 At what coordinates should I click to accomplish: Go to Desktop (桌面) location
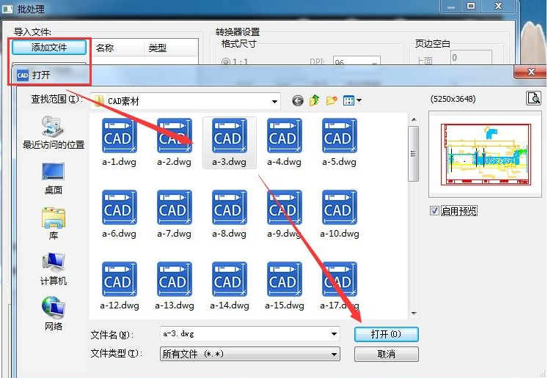coord(54,179)
